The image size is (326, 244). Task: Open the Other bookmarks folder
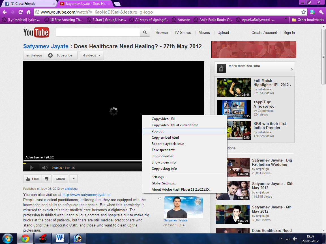click(x=308, y=20)
